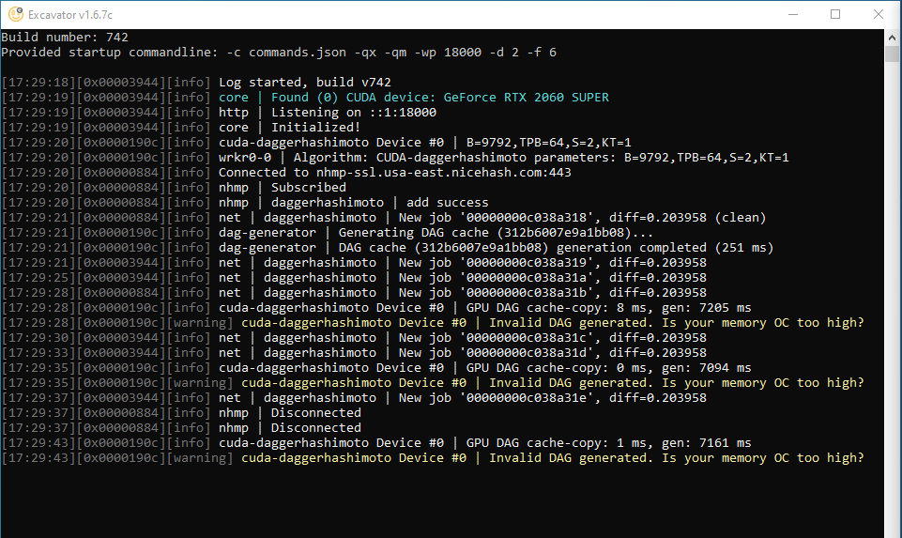Click the 17:29:43 [warning] tag
902x538 pixels.
coord(200,458)
